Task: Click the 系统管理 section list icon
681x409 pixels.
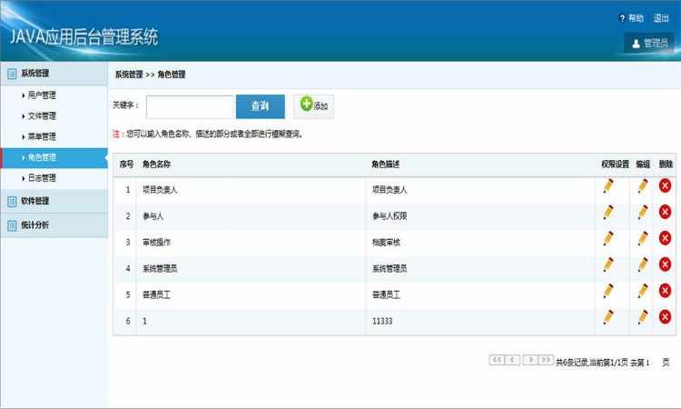Action: [x=12, y=74]
